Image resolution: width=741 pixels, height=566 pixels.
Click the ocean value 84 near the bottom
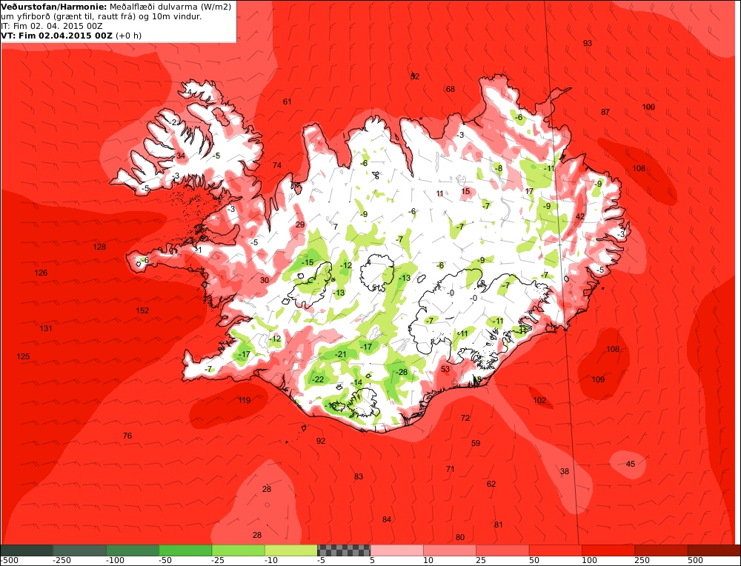click(387, 520)
